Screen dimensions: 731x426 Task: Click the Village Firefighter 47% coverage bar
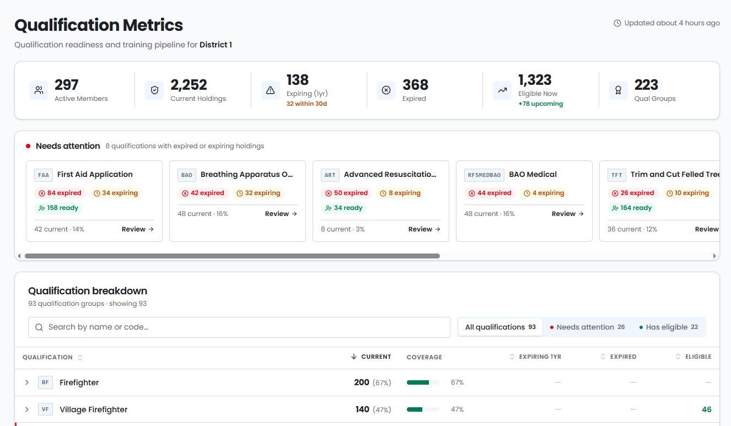pyautogui.click(x=423, y=409)
